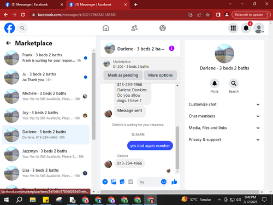Open Lisa's 3 beds 2 baths chat
273x205 pixels.
click(x=46, y=173)
